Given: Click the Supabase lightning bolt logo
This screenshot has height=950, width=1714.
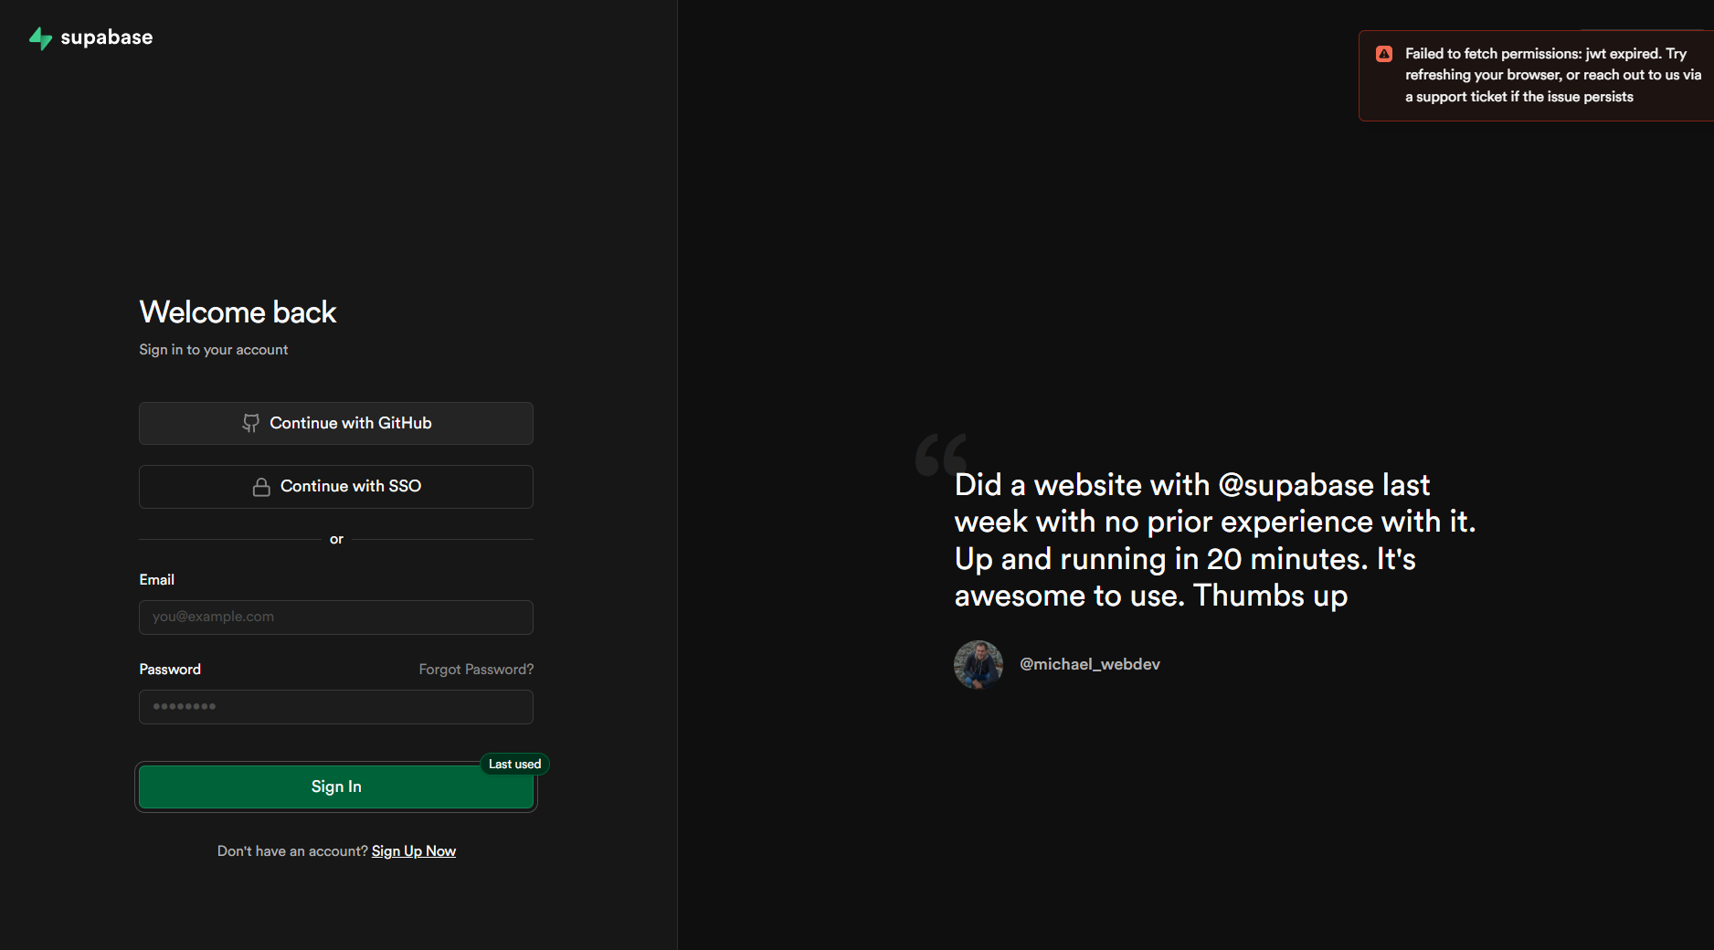Looking at the screenshot, I should pos(40,38).
